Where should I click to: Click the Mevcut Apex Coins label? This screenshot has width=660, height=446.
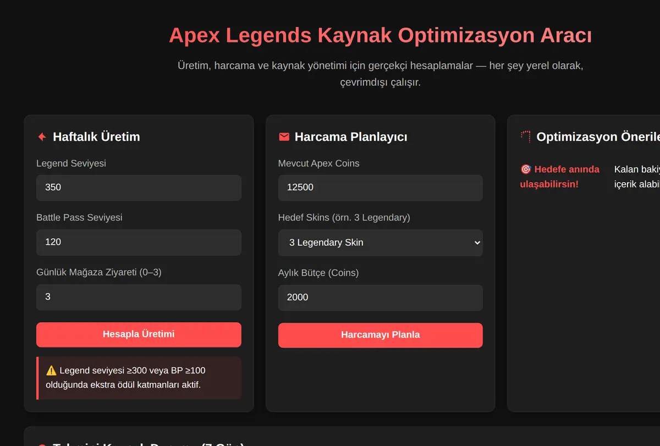(x=319, y=163)
